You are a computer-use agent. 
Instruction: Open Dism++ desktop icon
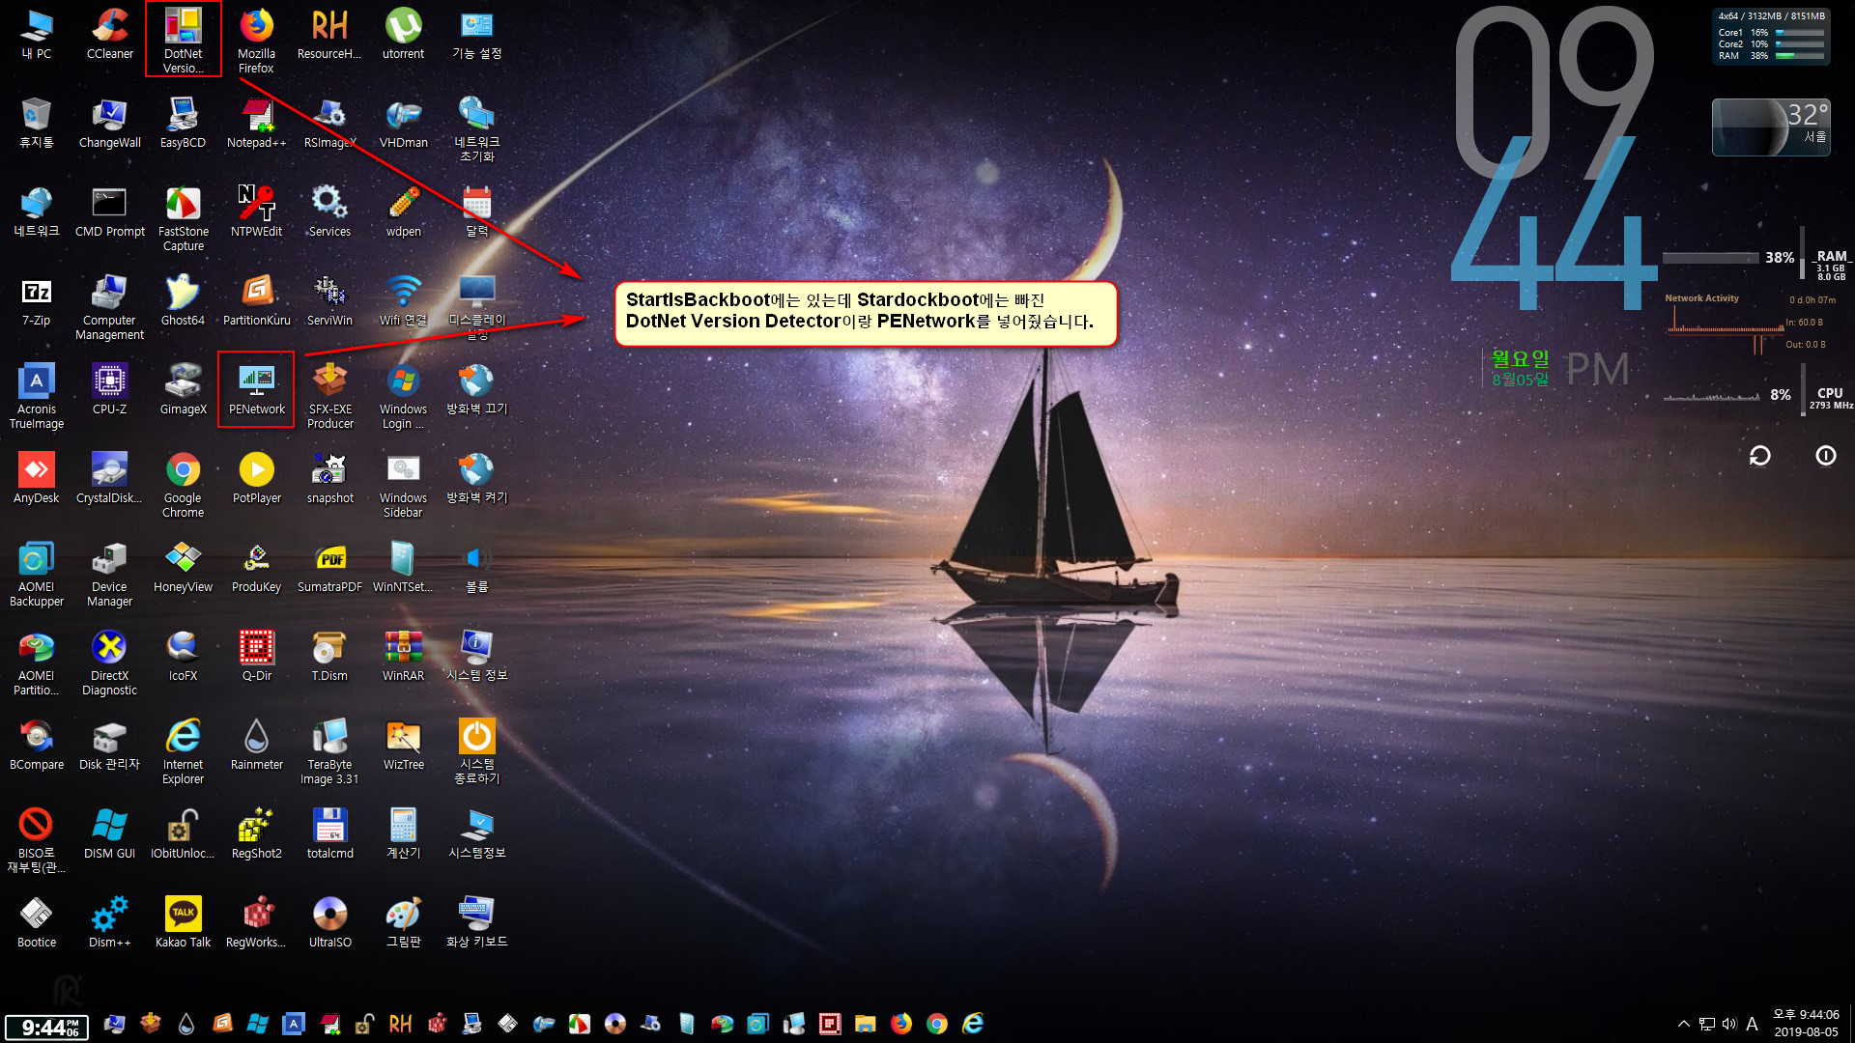(109, 922)
